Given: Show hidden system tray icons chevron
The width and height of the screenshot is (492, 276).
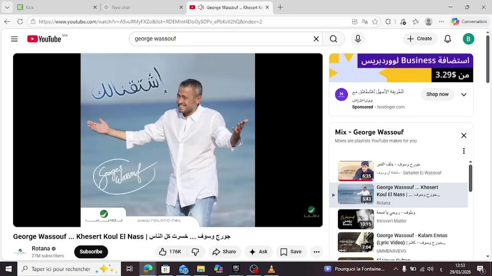Looking at the screenshot, I should 395,269.
